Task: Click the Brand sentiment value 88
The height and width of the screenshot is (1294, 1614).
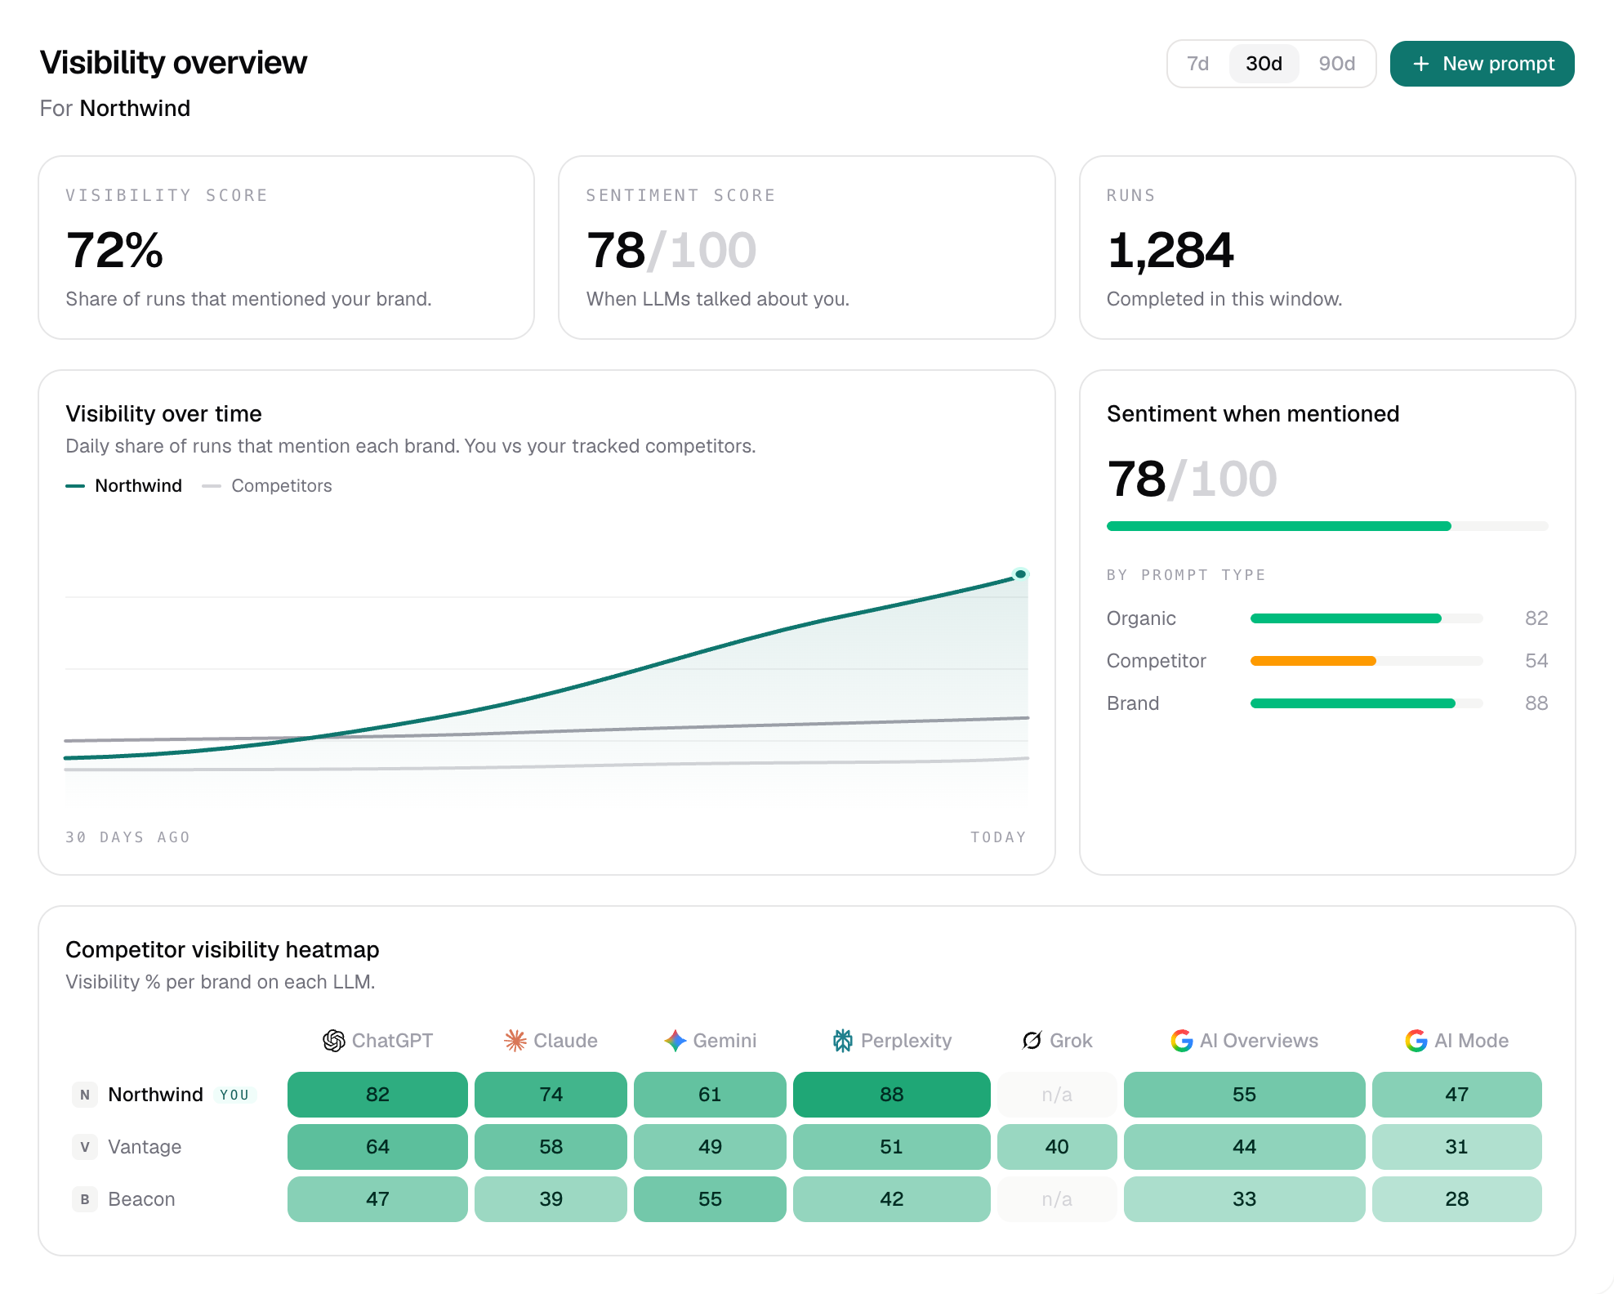Action: 1536,703
